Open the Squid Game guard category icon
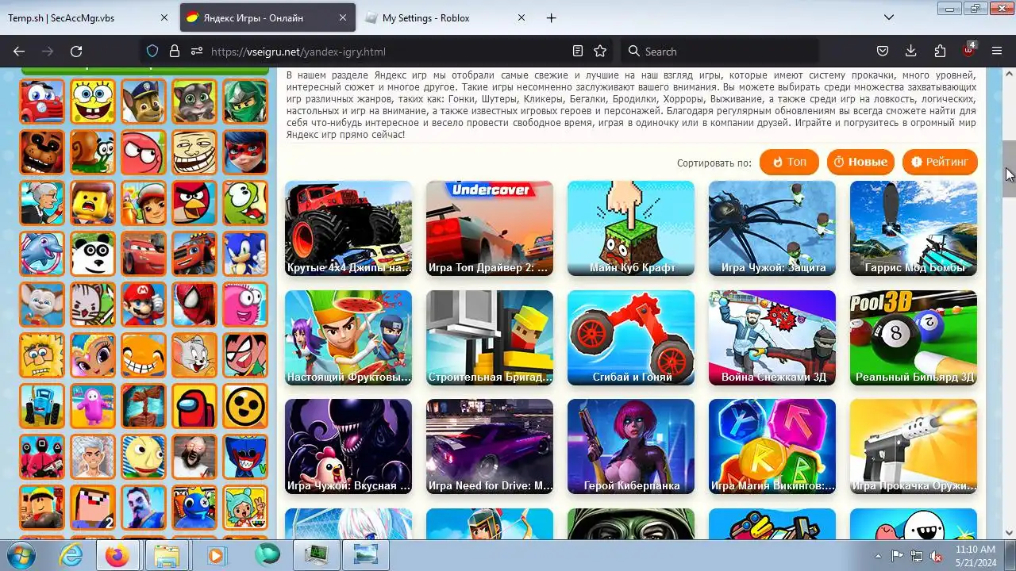Viewport: 1016px width, 571px height. [42, 456]
